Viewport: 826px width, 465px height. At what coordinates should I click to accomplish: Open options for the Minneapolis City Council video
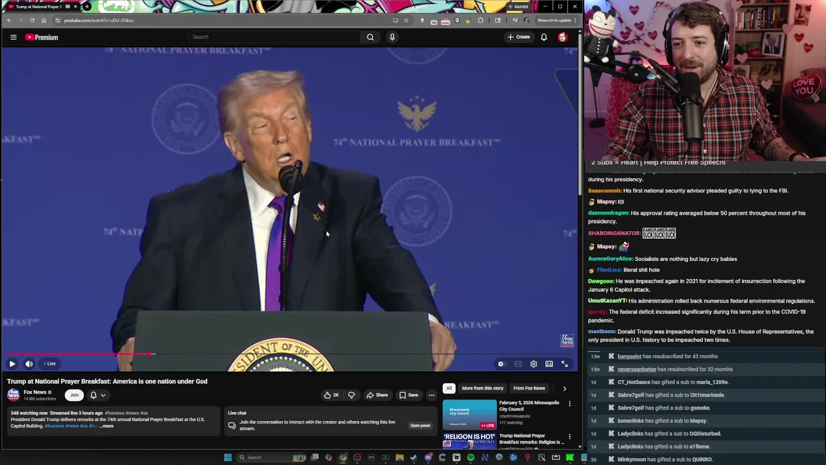(x=570, y=404)
